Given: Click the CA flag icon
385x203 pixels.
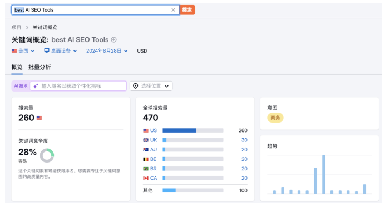Looking at the screenshot, I should coord(146,178).
